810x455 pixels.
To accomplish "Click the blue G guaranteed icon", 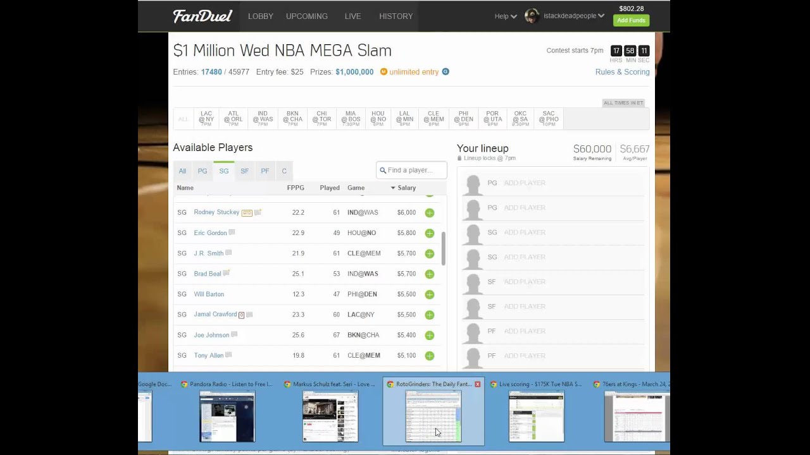I will pos(445,72).
